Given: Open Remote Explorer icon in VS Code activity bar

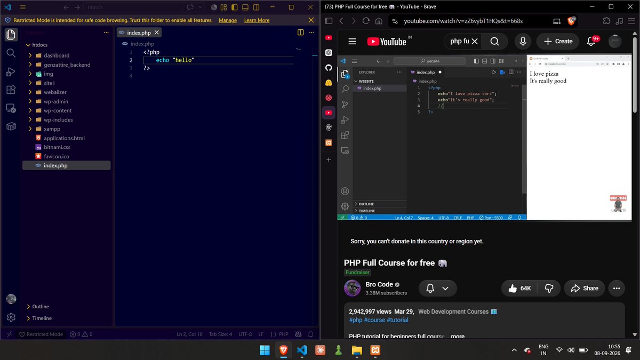Looking at the screenshot, I should [11, 108].
